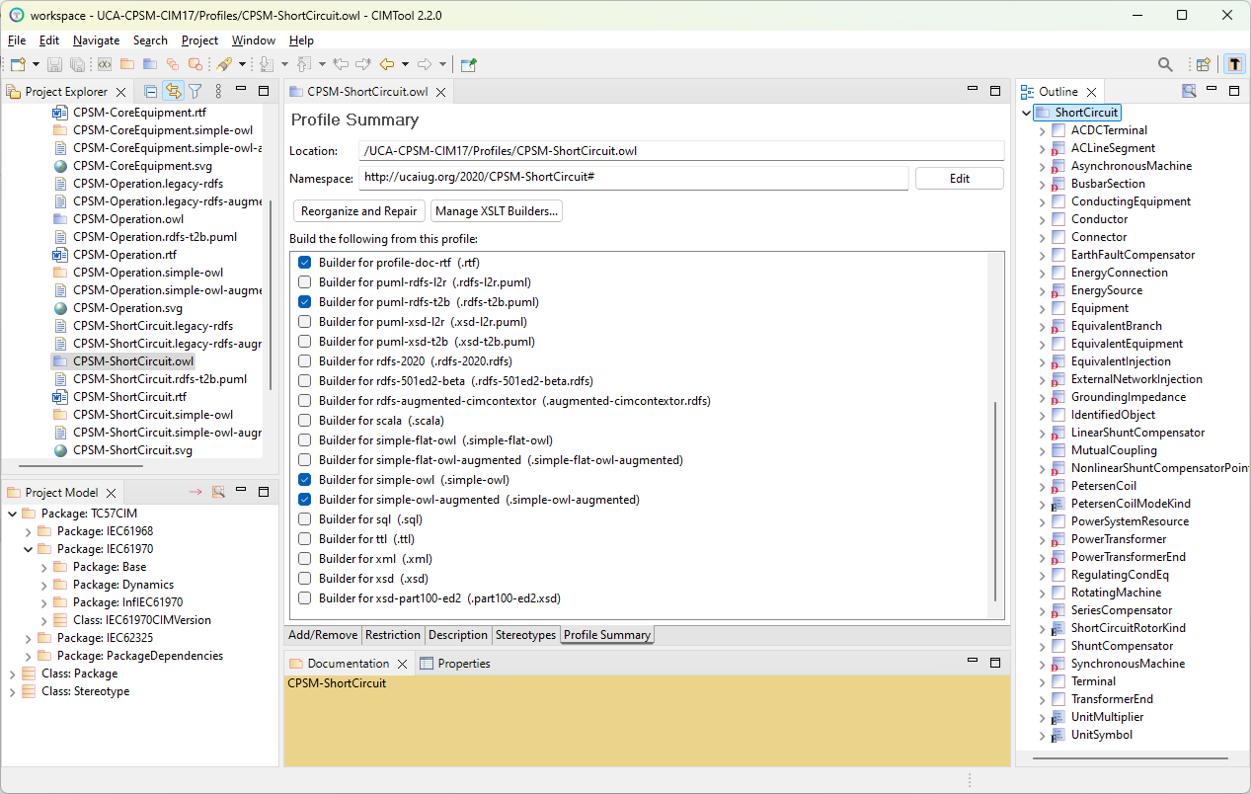Screen dimensions: 1251x794
Task: Click the Namespace text field
Action: coord(633,178)
